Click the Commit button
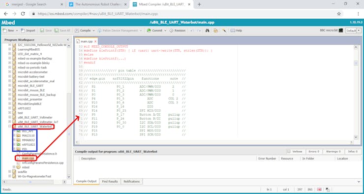 [x=155, y=31]
